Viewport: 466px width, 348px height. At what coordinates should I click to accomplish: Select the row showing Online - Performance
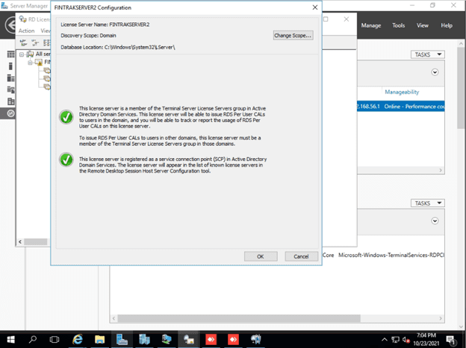[x=400, y=107]
